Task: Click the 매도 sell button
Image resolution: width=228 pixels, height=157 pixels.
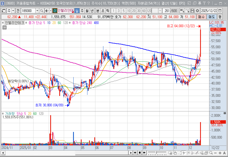Action: point(212,17)
